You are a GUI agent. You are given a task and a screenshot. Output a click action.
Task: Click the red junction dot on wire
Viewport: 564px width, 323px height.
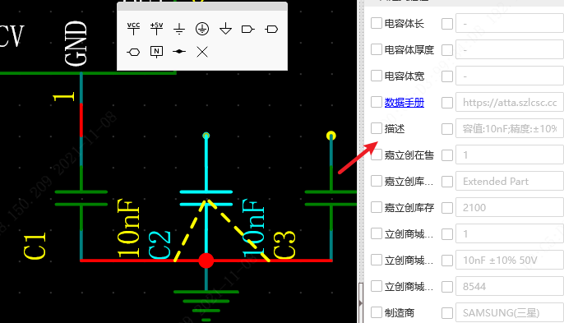pos(206,261)
